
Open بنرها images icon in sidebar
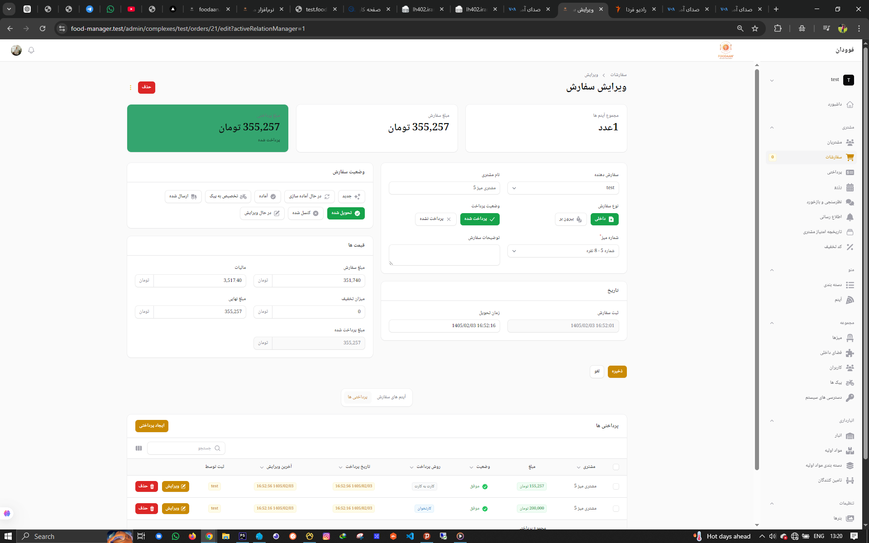click(850, 518)
